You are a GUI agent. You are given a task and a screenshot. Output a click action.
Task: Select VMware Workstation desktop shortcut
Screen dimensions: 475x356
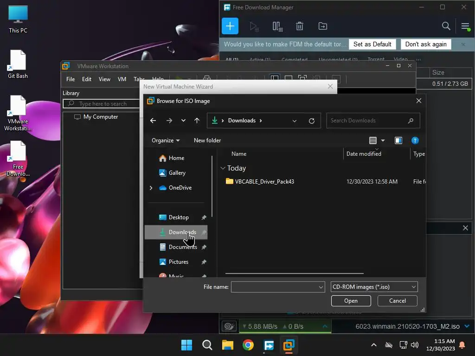18,113
